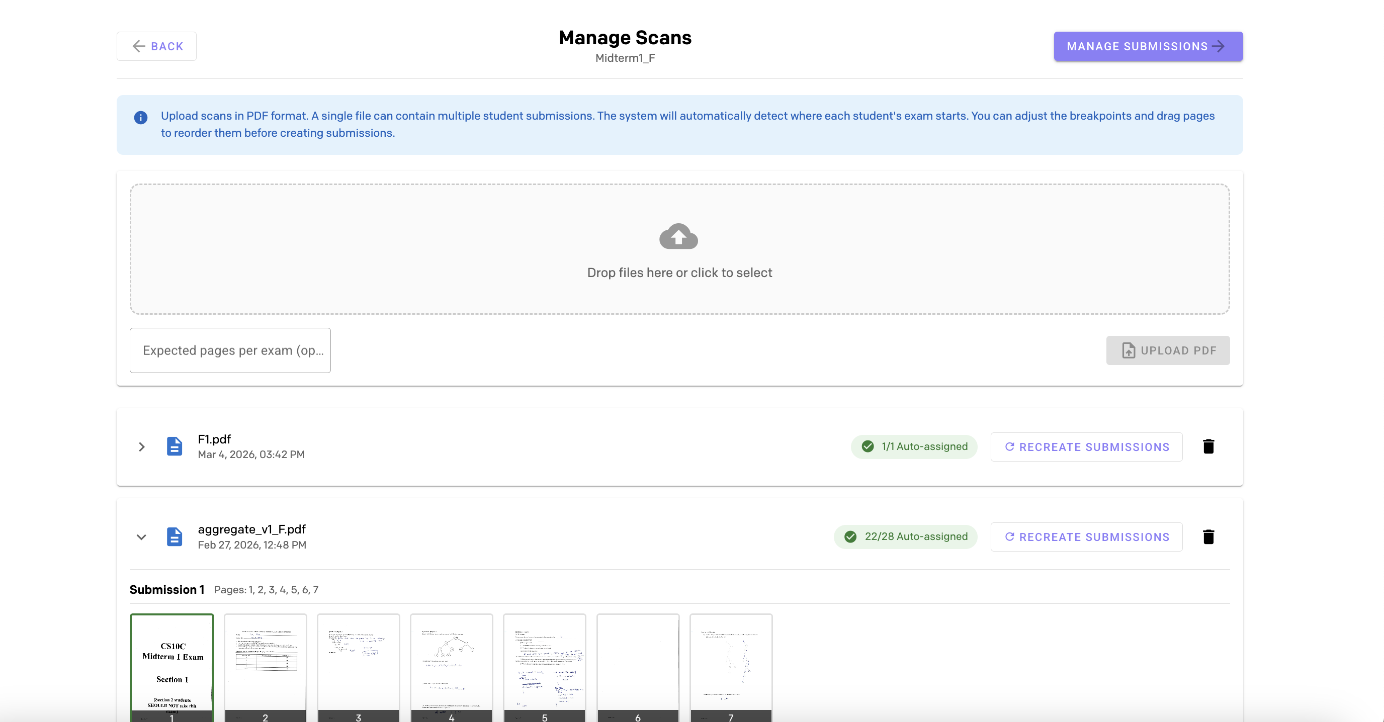Viewport: 1384px width, 722px height.
Task: Click the delete icon for aggregate_v1_F.pdf
Action: (x=1208, y=536)
